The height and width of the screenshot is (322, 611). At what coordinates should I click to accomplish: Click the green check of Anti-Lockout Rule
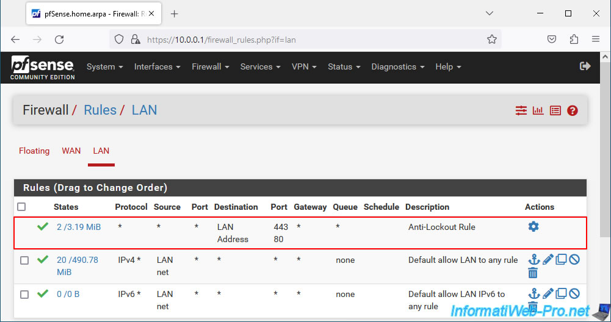(x=43, y=226)
